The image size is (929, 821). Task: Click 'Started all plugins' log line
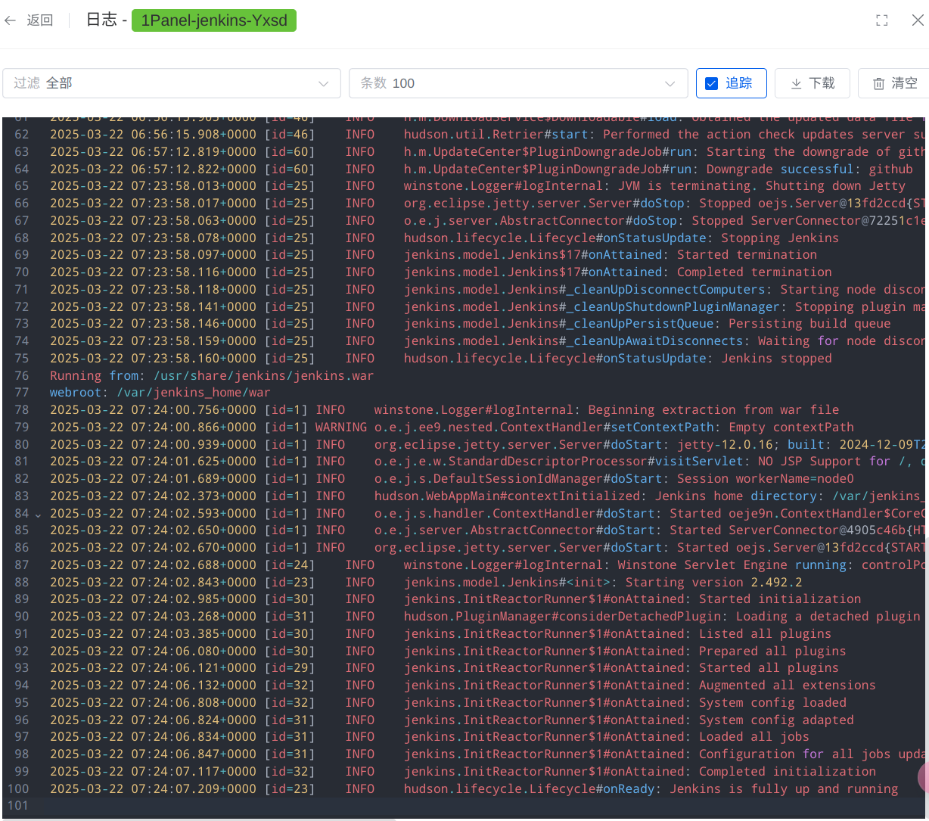coord(444,668)
